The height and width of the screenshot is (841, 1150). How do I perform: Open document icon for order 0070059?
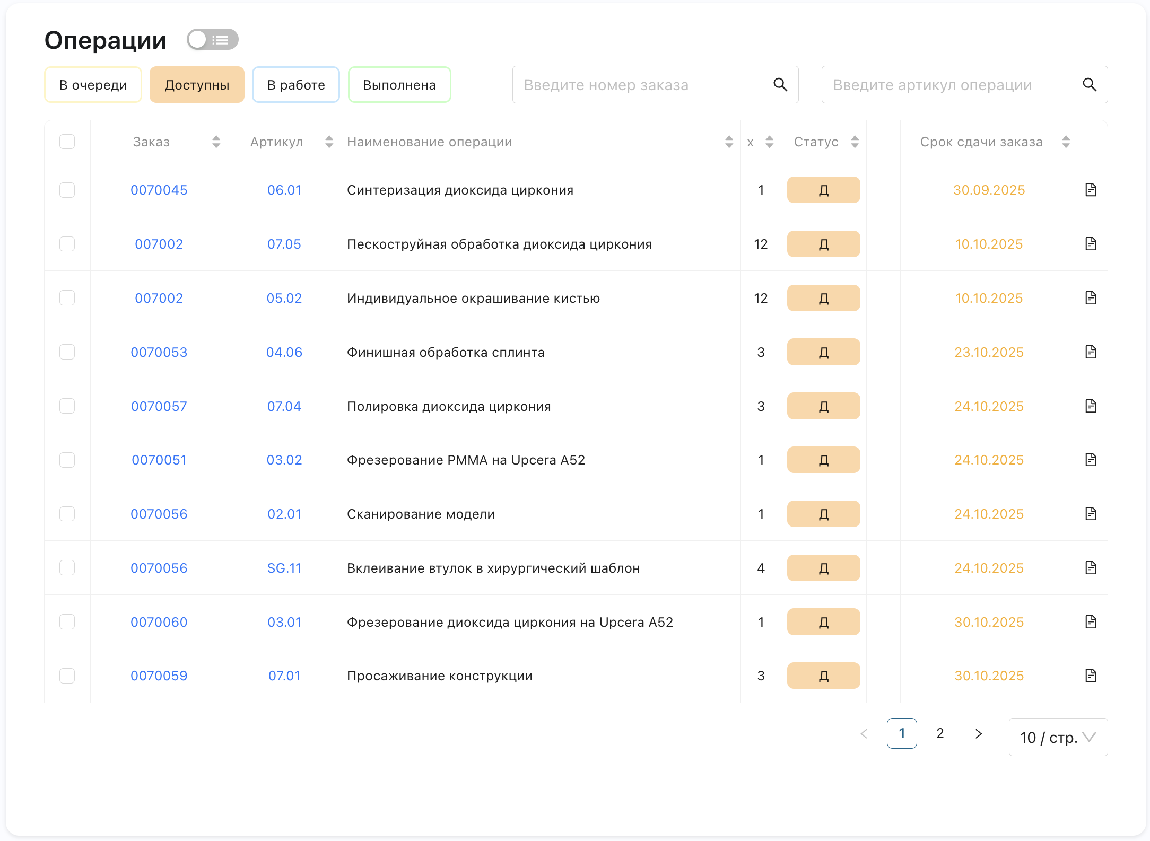(1091, 676)
